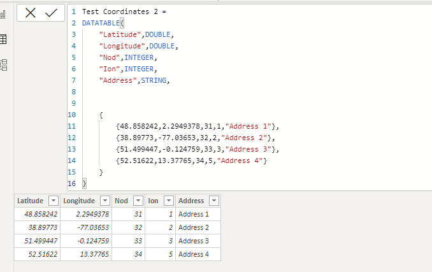432x272 pixels.
Task: Click the Nod cell with value 31
Action: (x=128, y=214)
